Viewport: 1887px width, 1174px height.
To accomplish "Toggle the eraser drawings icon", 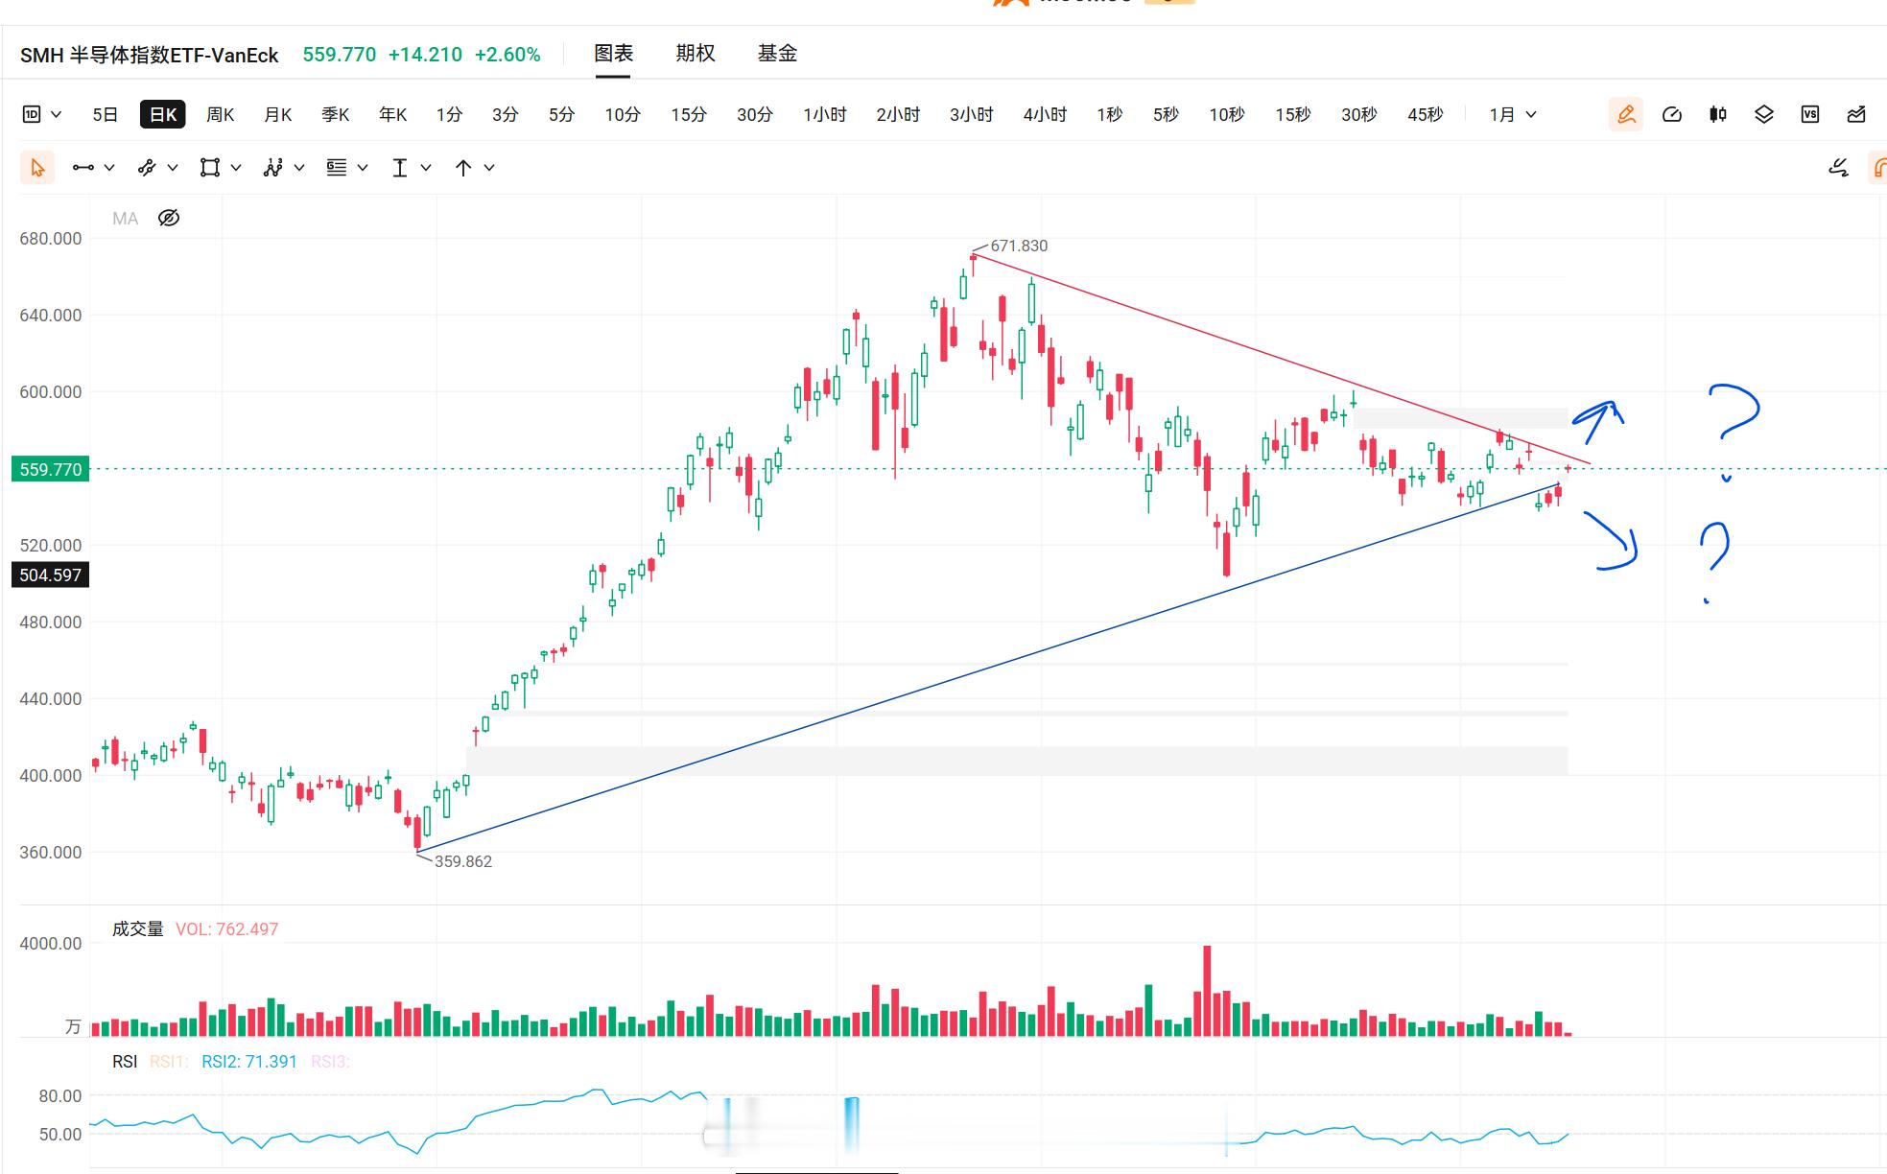I will point(1838,168).
